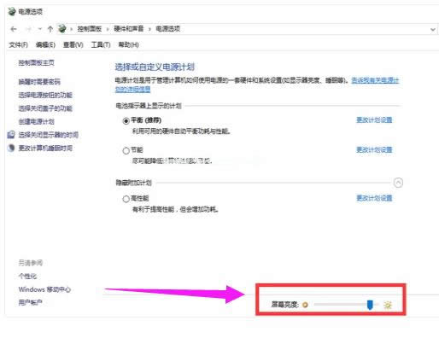Viewport: 439px width, 338px height.
Task: Click the monitor icon beside 选择关闭显示器的时间
Action: coord(11,135)
